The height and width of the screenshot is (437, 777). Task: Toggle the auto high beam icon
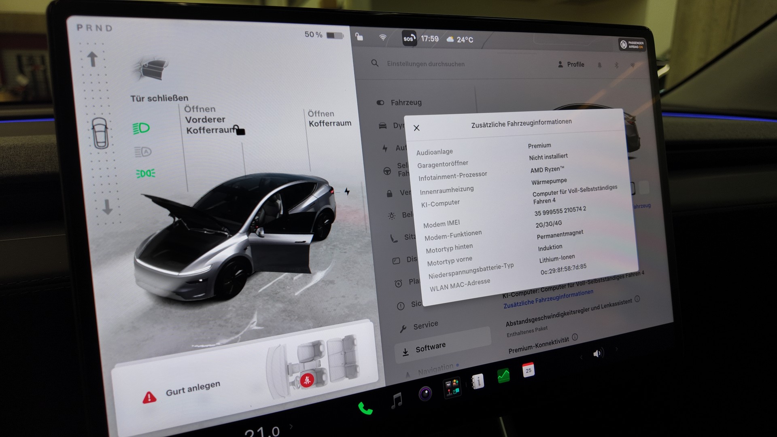143,152
